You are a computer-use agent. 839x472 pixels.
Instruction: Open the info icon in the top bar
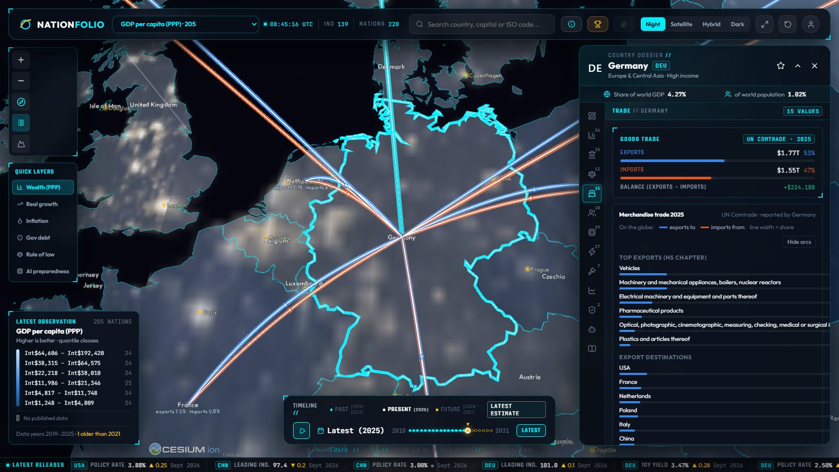[x=572, y=24]
